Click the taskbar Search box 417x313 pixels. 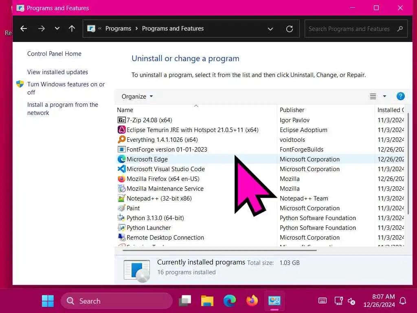click(116, 301)
